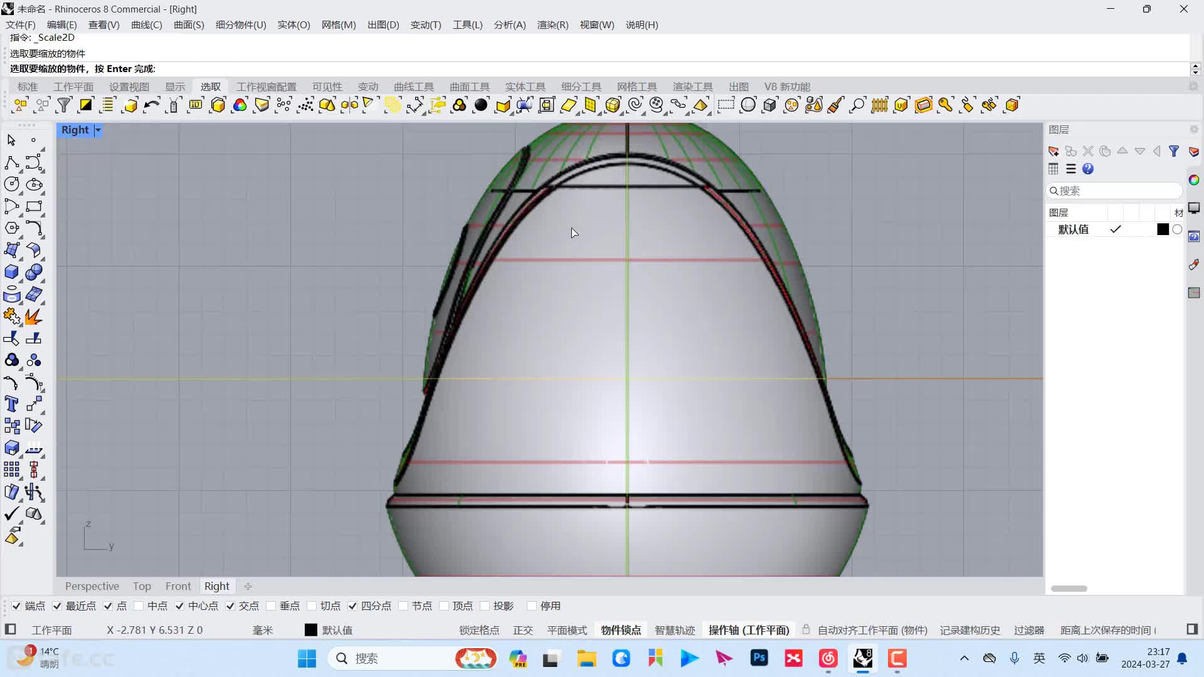This screenshot has height=677, width=1204.
Task: Toggle 锁定格点 in status bar
Action: [x=479, y=630]
